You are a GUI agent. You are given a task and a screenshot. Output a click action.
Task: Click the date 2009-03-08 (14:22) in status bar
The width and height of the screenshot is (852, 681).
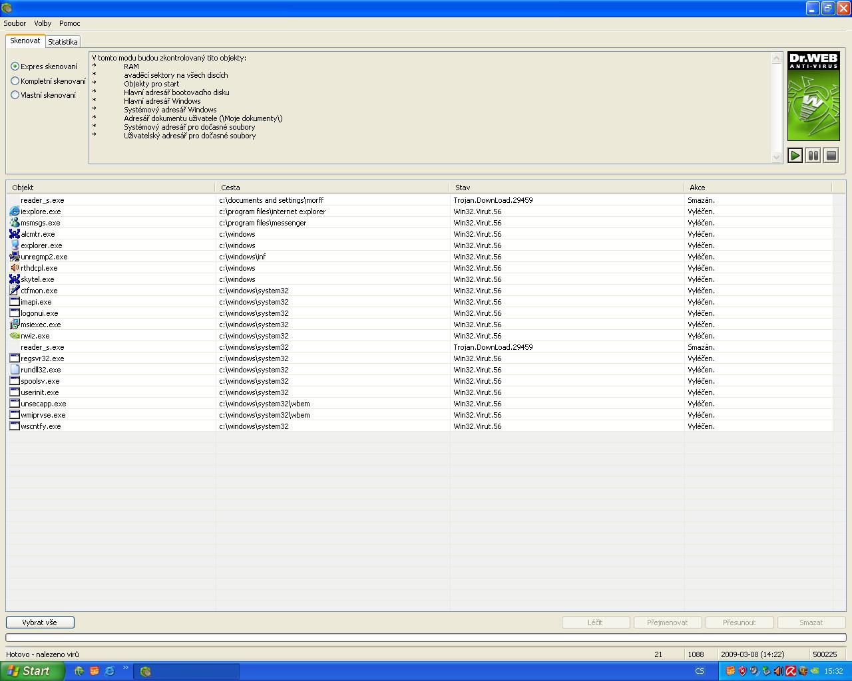pos(752,654)
